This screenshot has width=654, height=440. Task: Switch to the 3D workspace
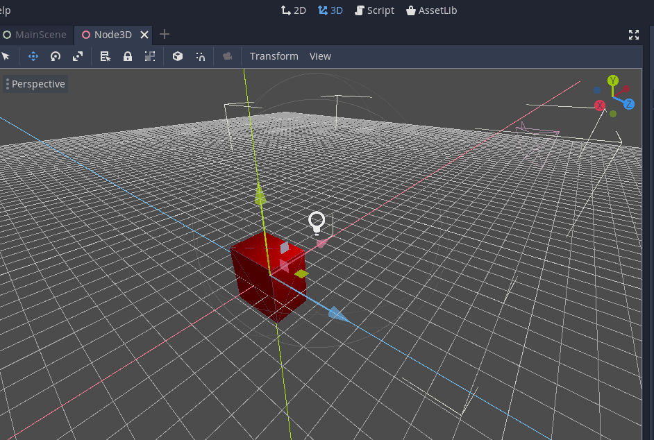330,10
